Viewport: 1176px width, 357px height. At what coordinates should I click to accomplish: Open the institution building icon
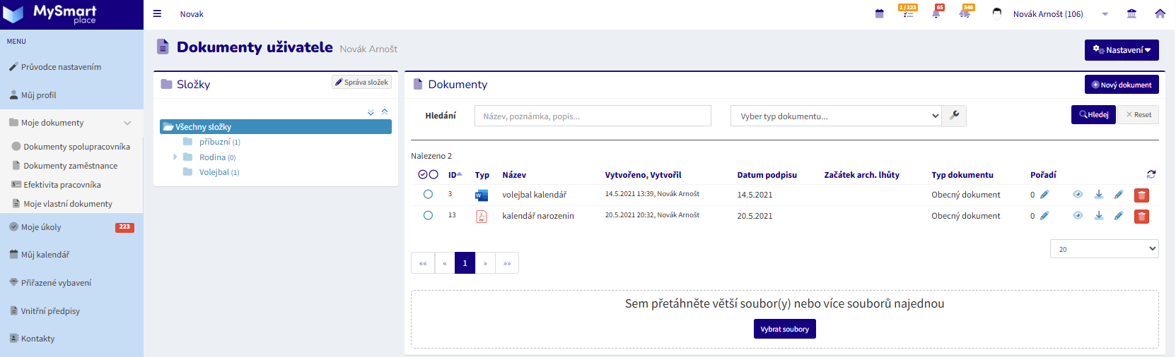1131,13
